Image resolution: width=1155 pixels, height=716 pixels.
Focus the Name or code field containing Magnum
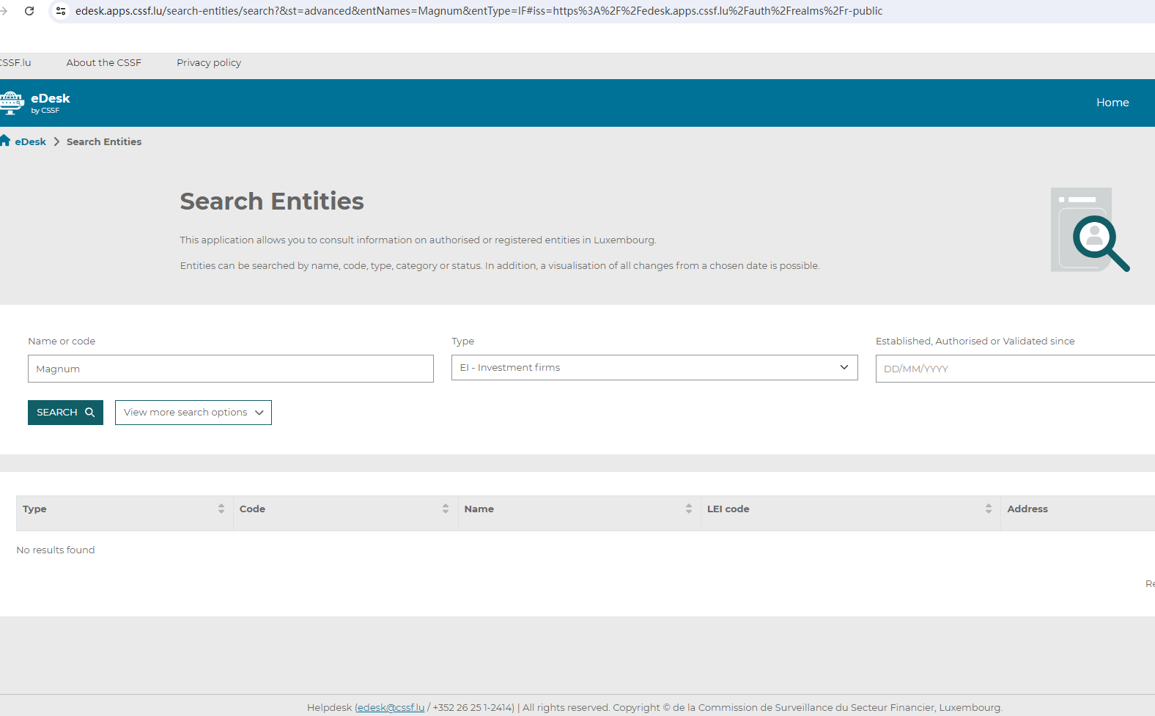click(231, 369)
